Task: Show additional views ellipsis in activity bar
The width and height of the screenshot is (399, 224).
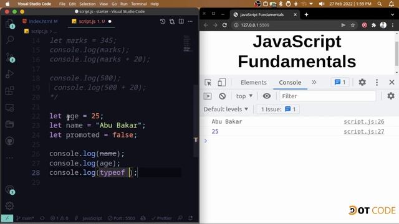Action: tap(10, 157)
